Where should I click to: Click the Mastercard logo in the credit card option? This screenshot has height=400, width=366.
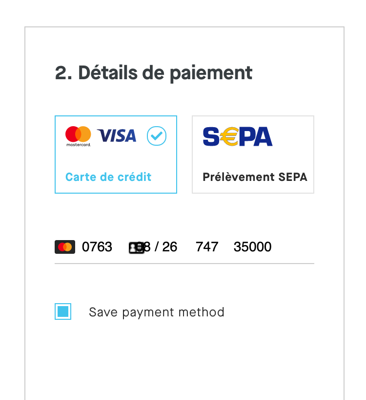78,134
